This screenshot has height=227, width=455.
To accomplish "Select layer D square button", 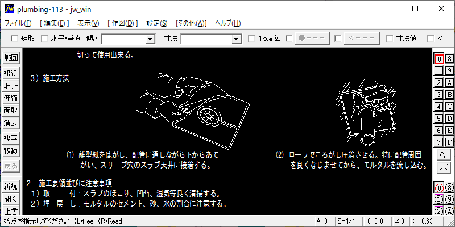I will coord(449,119).
